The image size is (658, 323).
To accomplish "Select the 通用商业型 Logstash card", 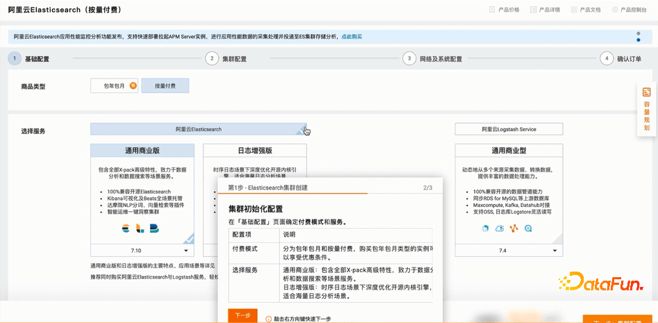I will pos(509,200).
